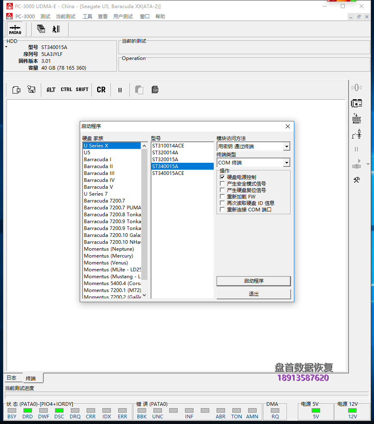Click the PATA0 port icon
This screenshot has height=424, width=374.
click(x=15, y=29)
